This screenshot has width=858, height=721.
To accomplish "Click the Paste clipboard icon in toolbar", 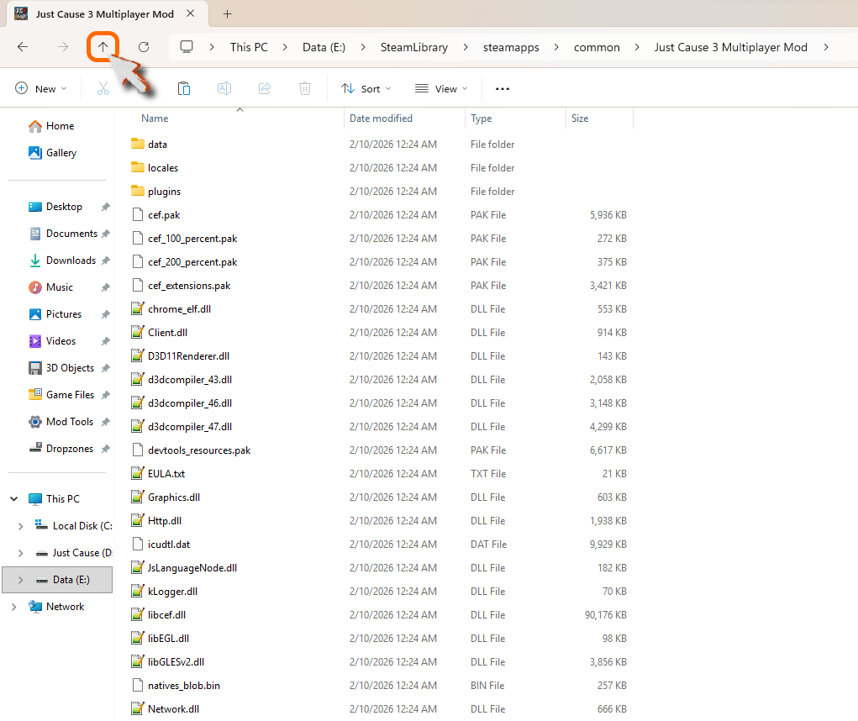I will pyautogui.click(x=183, y=88).
